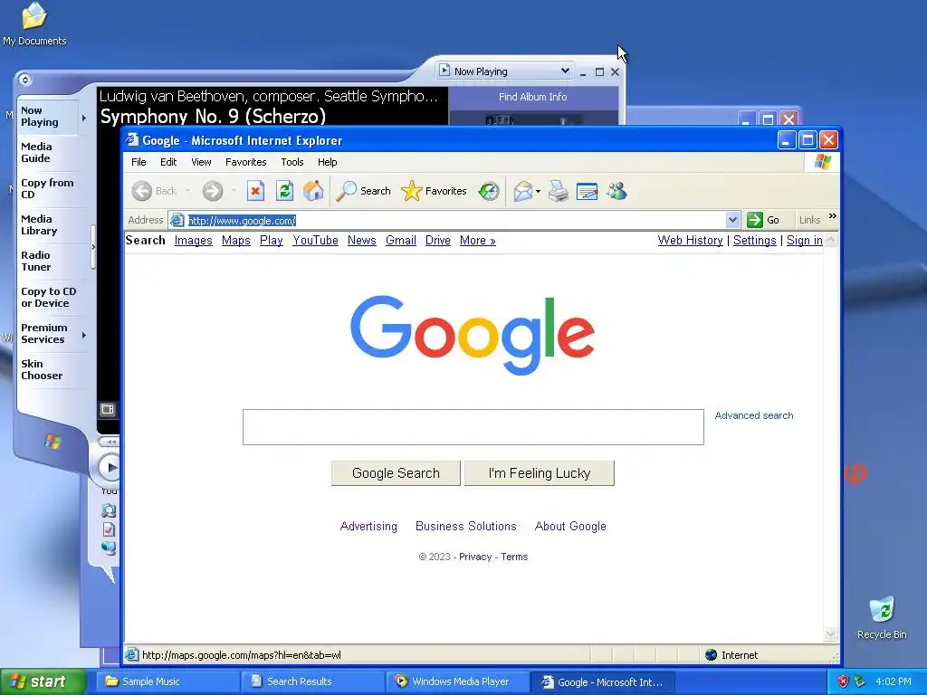Click the I'm Feeling Lucky button
This screenshot has height=695, width=927.
(540, 473)
